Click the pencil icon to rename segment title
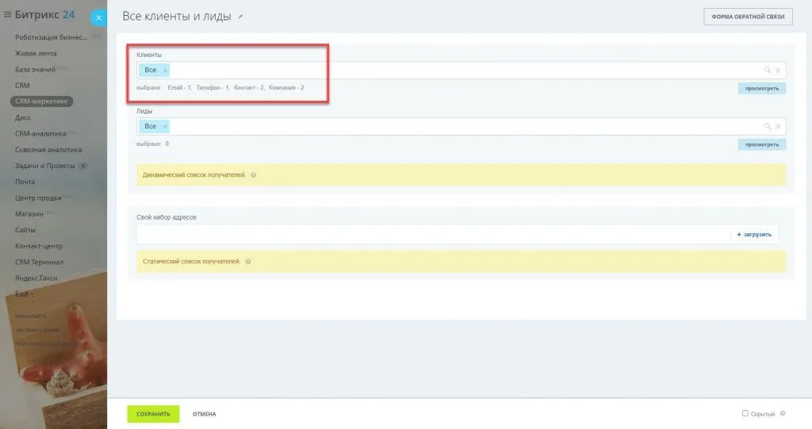This screenshot has width=812, height=429. (x=241, y=17)
